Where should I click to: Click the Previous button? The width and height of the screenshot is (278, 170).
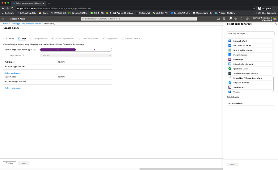click(x=9, y=163)
